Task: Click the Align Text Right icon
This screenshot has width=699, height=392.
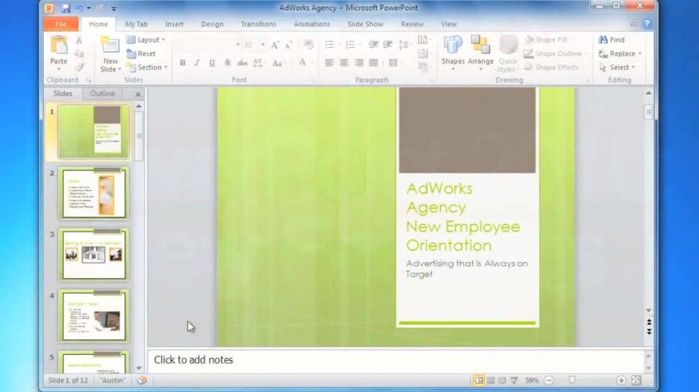Action: click(359, 63)
